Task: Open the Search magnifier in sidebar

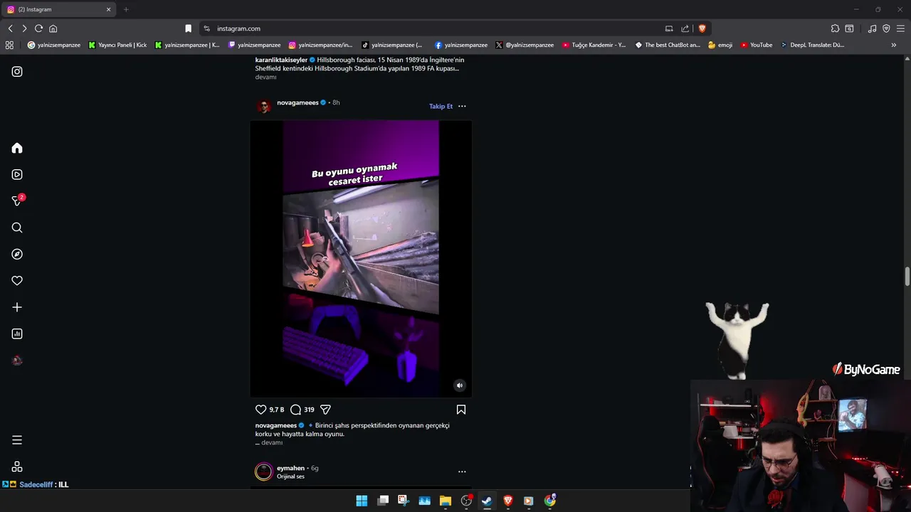Action: [17, 228]
